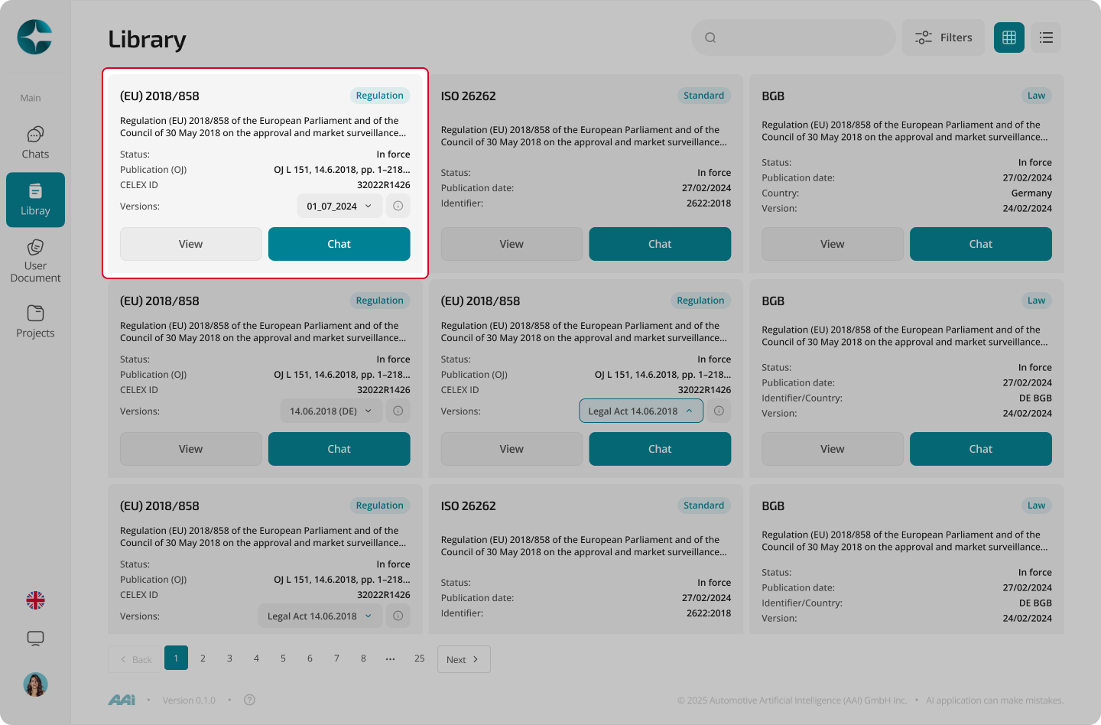Click Law tag on first BGB card

tap(1037, 96)
